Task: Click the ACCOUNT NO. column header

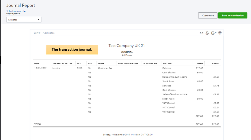Action: [x=150, y=63]
